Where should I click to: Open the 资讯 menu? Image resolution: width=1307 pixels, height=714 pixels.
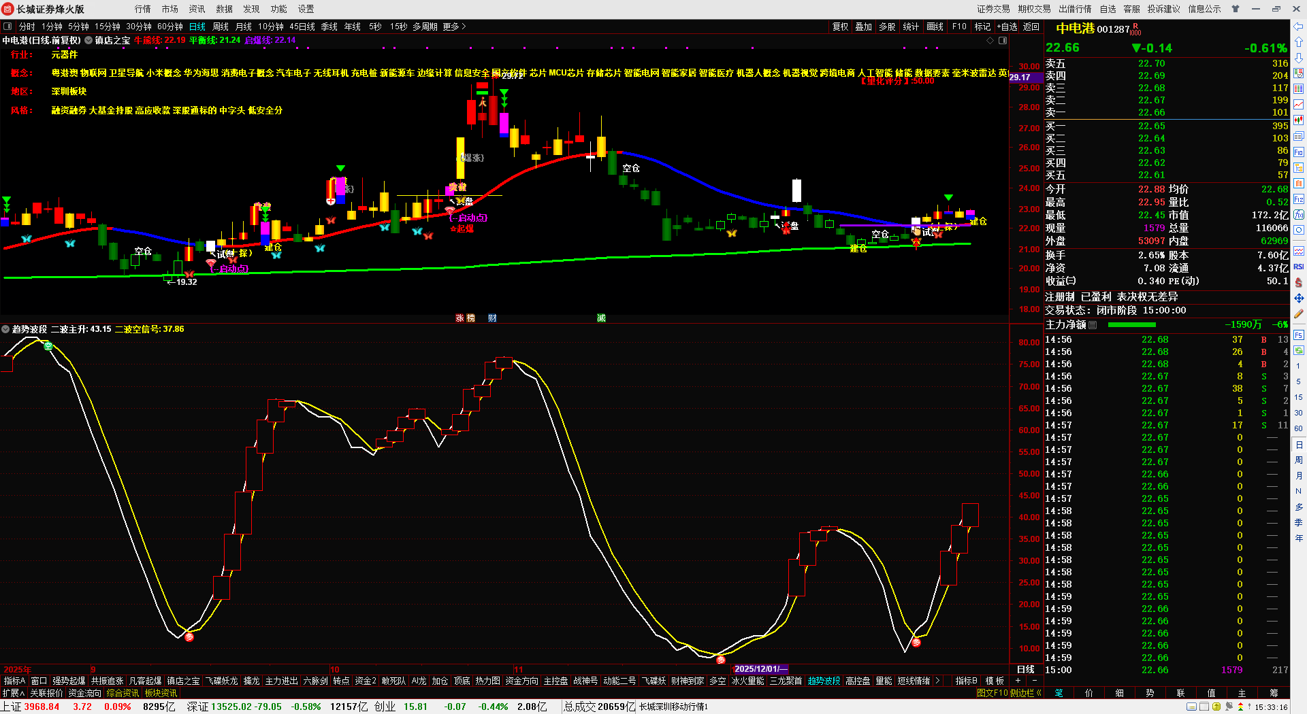click(197, 9)
